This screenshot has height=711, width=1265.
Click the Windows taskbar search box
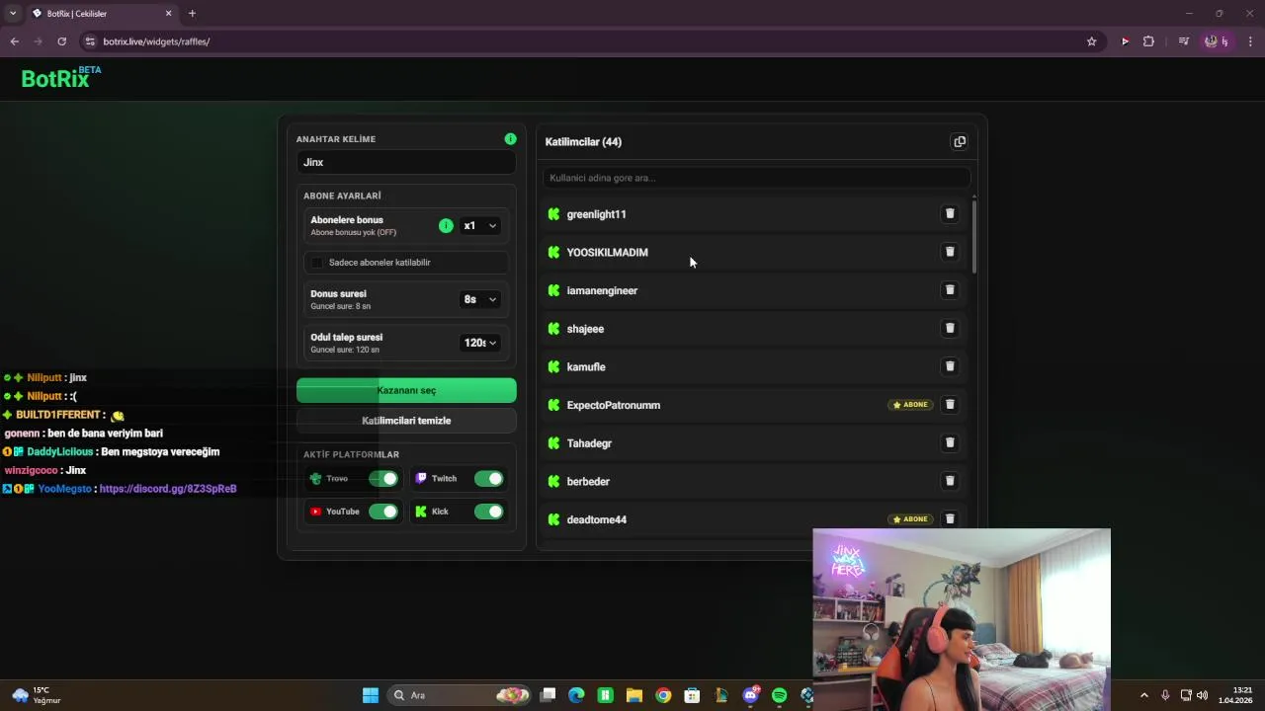(459, 695)
